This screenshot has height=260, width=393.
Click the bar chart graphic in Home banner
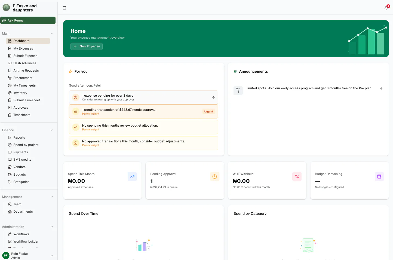pyautogui.click(x=367, y=40)
